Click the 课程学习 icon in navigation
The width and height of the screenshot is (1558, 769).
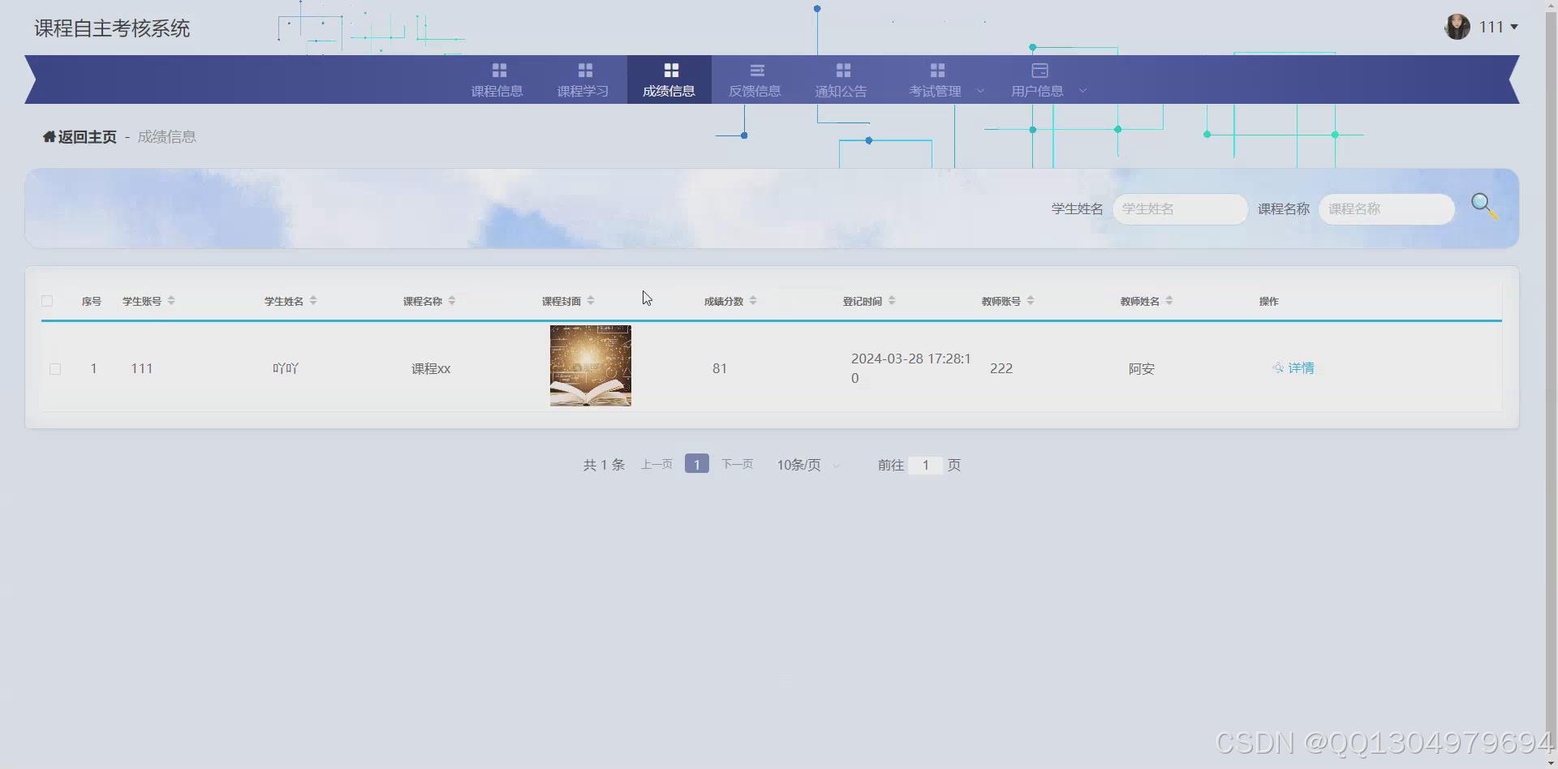pyautogui.click(x=583, y=70)
